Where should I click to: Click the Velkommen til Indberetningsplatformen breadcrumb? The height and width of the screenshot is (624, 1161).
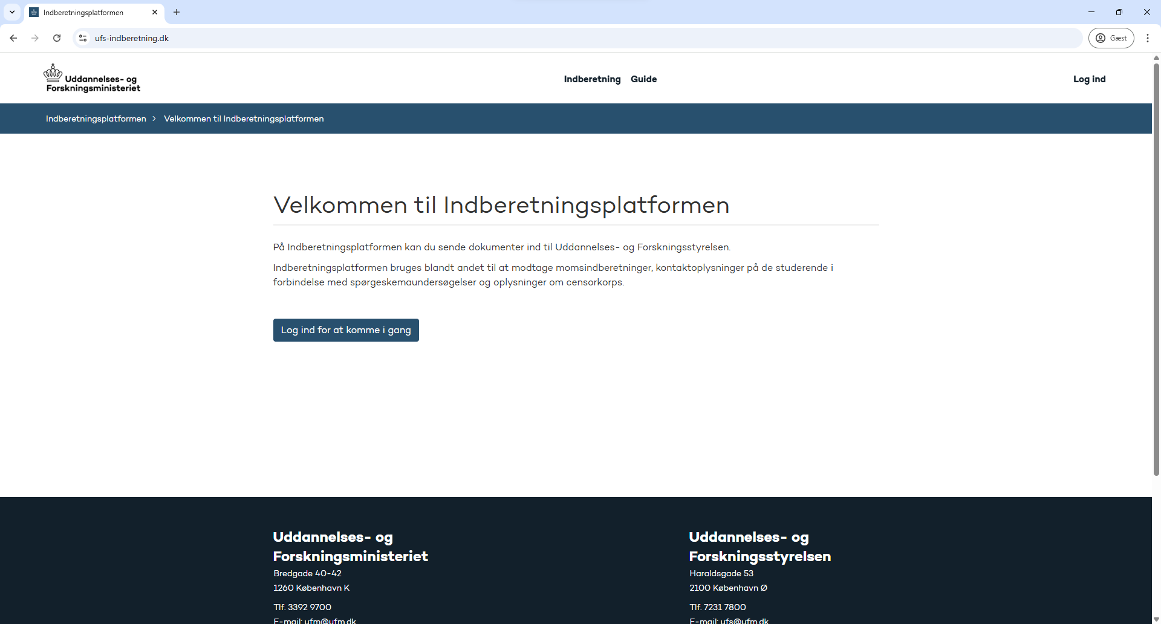click(244, 119)
